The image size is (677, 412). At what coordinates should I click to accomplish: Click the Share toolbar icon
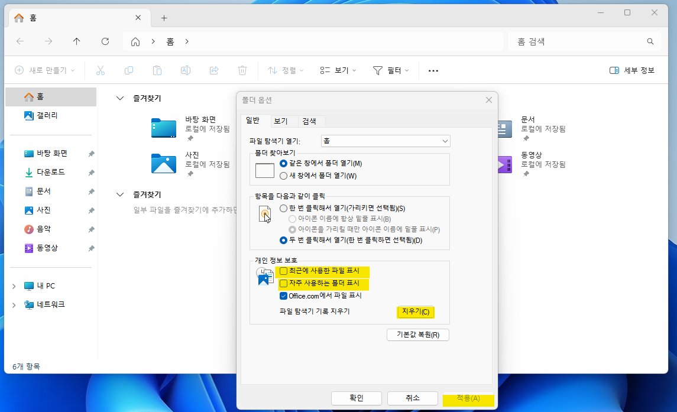pyautogui.click(x=214, y=70)
